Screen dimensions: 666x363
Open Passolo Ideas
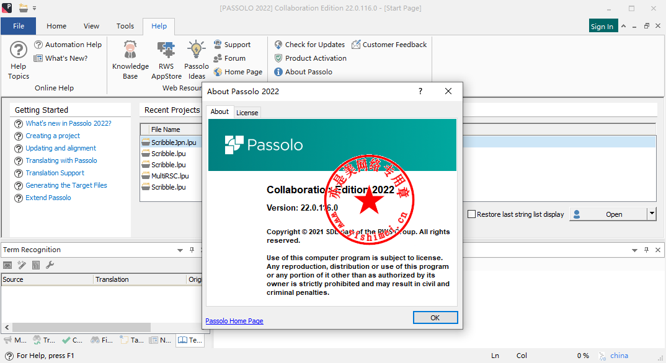(x=196, y=60)
